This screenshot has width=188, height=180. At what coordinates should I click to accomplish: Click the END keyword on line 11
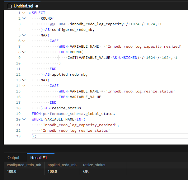(x=53, y=69)
